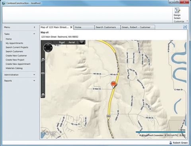Collapse the Menu sidebar panel

34,27
